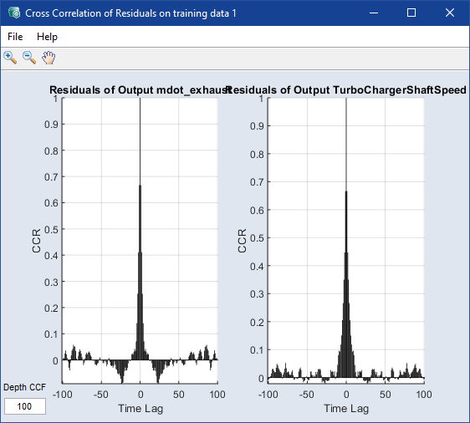
Task: Minimize the Cross Correlation window
Action: click(x=374, y=13)
